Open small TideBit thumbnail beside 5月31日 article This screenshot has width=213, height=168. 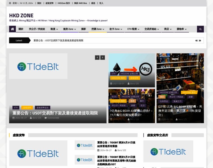85,145
